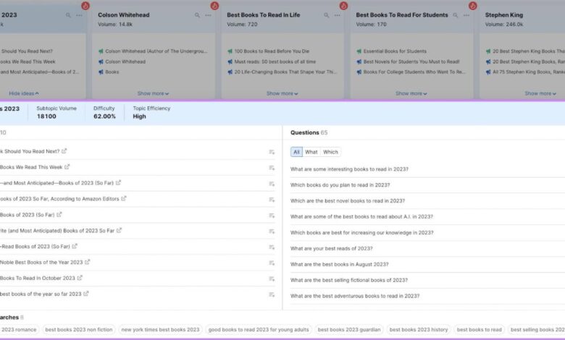Click related search 'new york times best books 2023'

click(x=160, y=330)
